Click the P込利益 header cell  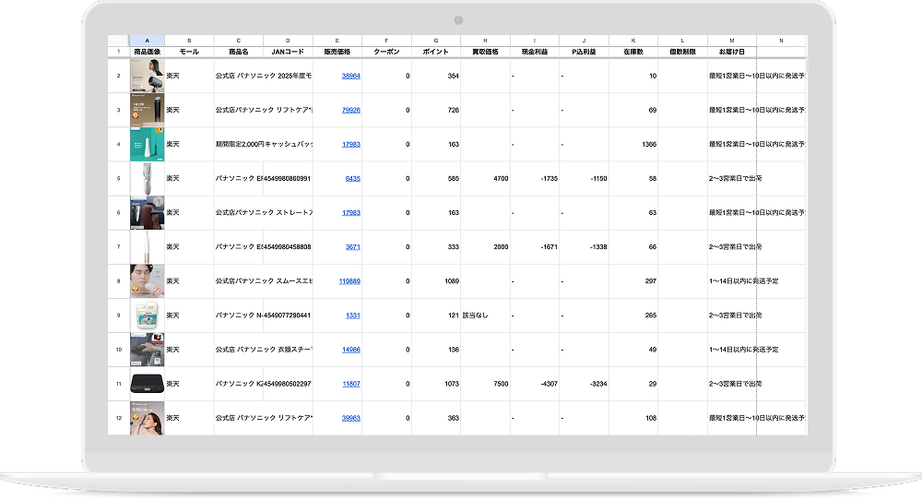[584, 52]
